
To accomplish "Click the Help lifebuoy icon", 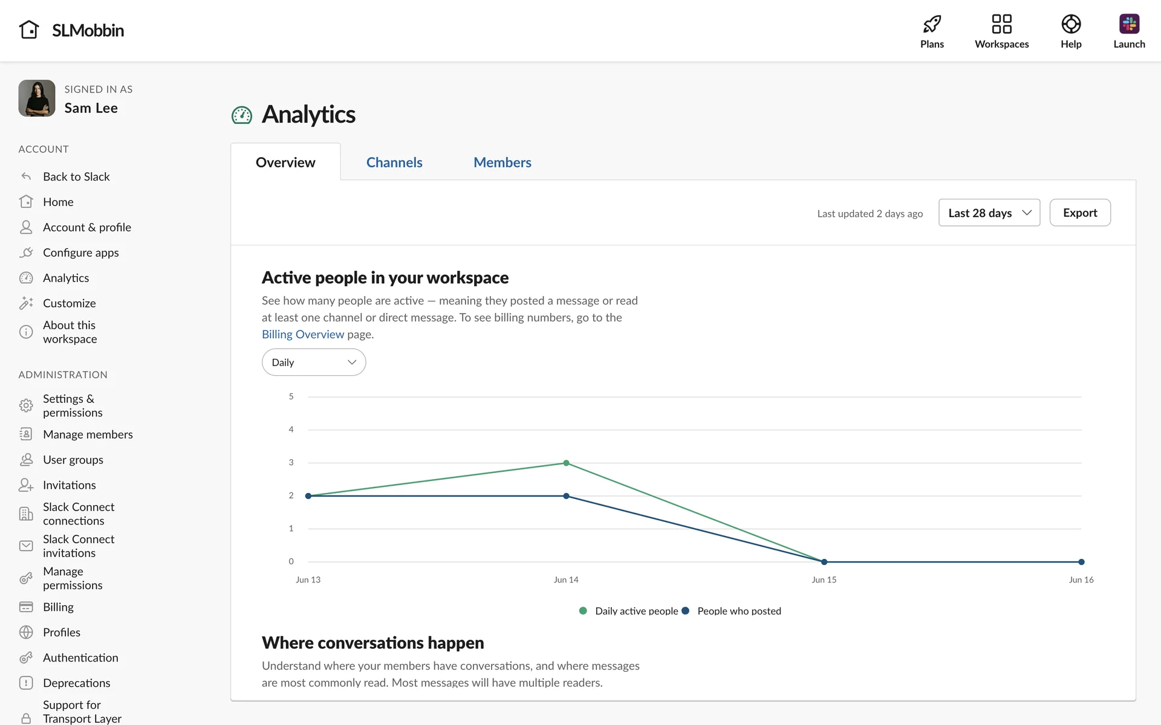I will pyautogui.click(x=1070, y=24).
